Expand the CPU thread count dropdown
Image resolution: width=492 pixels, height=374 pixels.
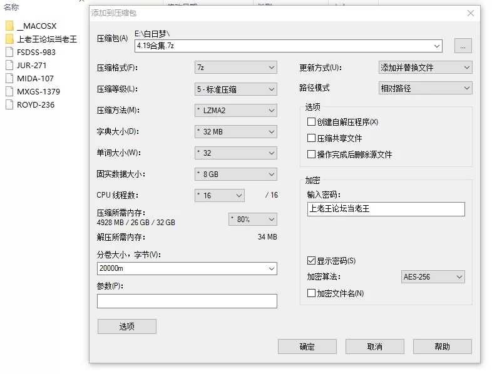pos(219,196)
